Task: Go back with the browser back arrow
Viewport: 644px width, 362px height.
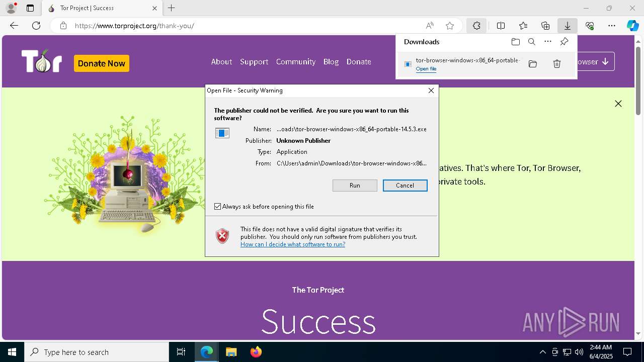Action: [14, 26]
